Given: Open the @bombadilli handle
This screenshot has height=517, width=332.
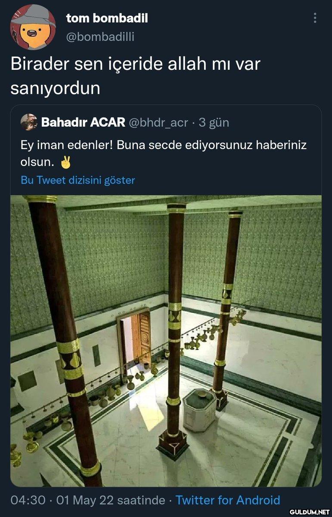Looking at the screenshot, I should click(x=100, y=37).
